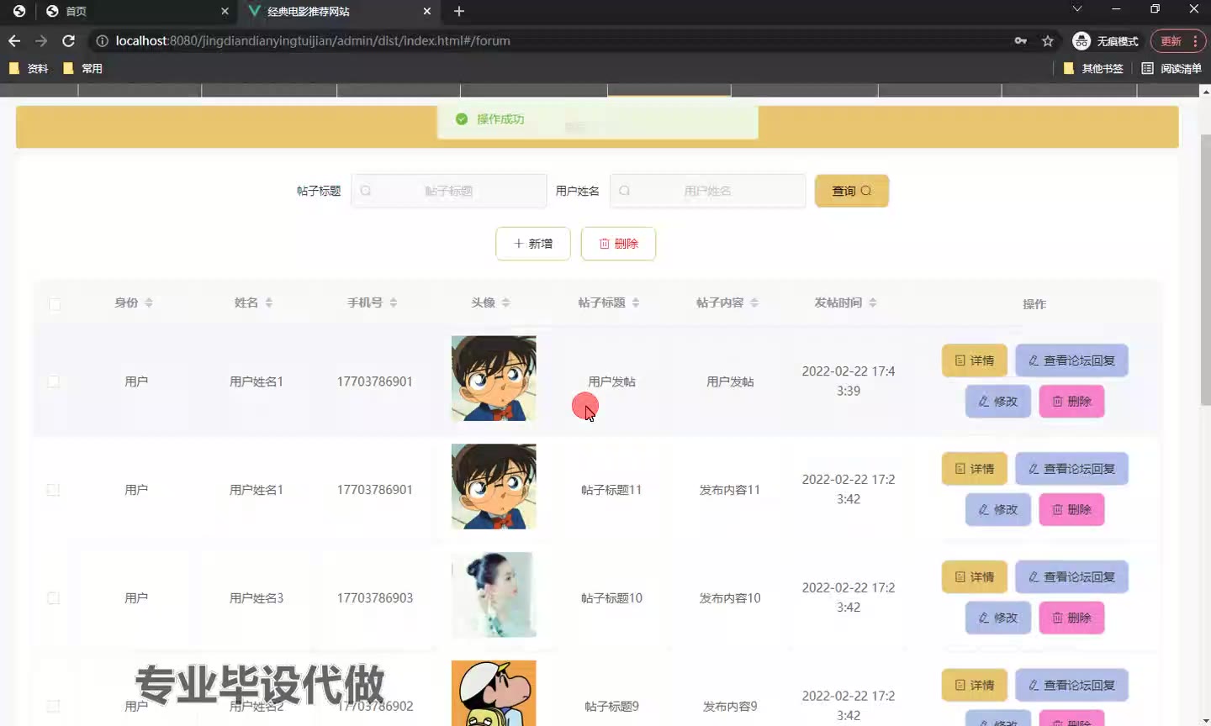The width and height of the screenshot is (1211, 726).
Task: Click 修改 for the 帖子标题10 row
Action: tap(997, 618)
